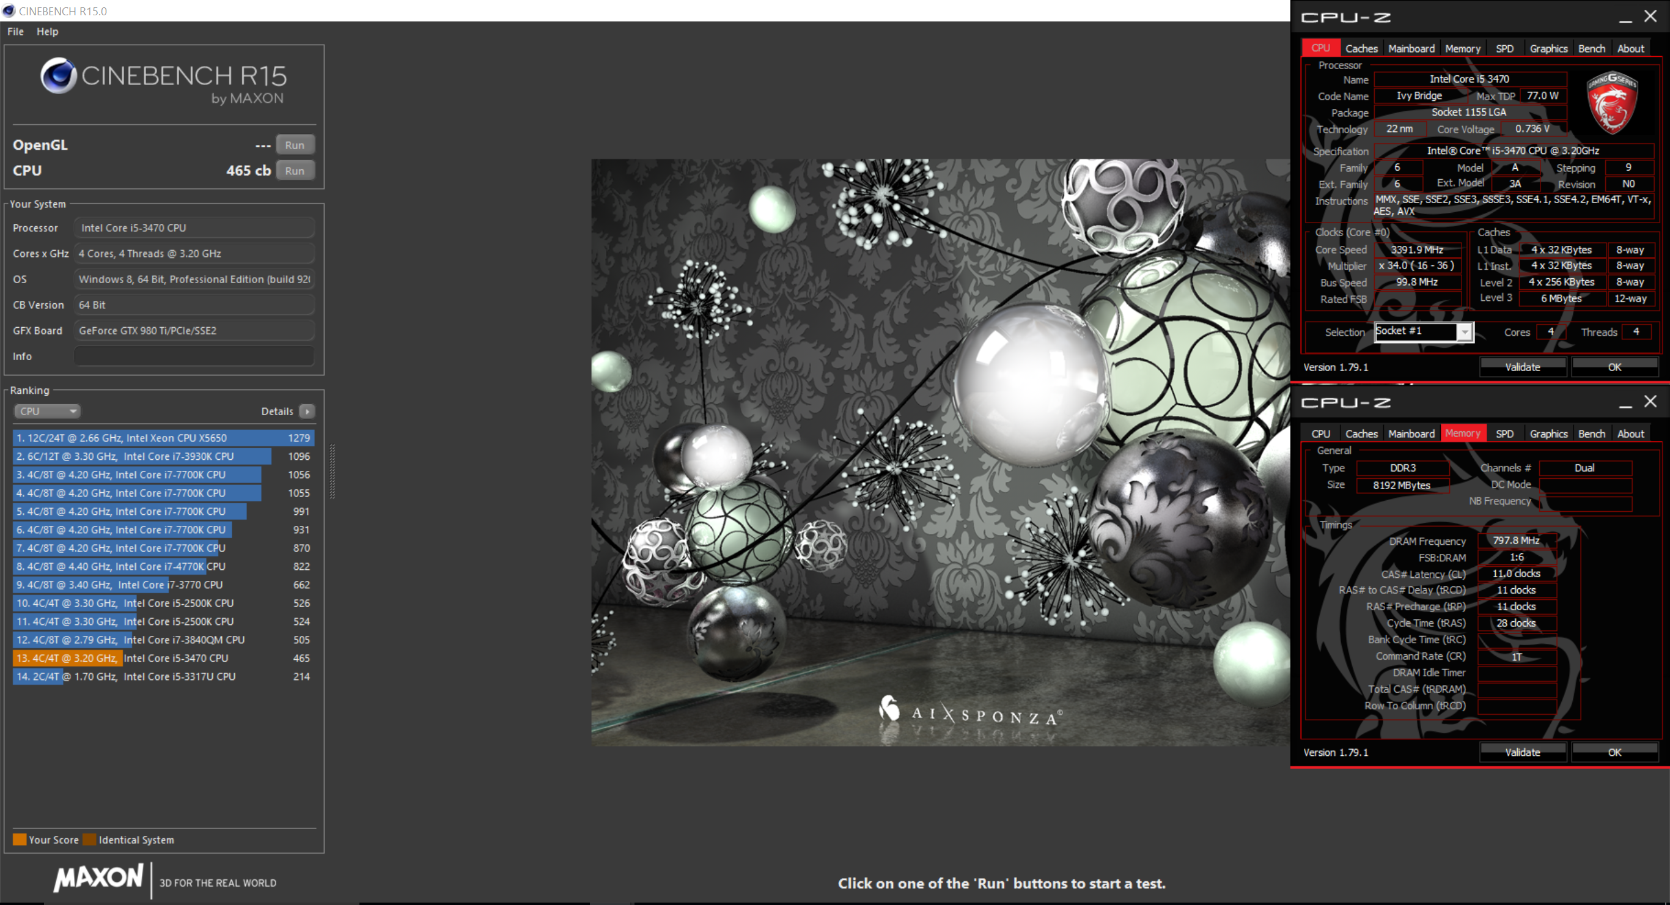Switch to SPD tab in upper CPU-Z

[x=1504, y=49]
